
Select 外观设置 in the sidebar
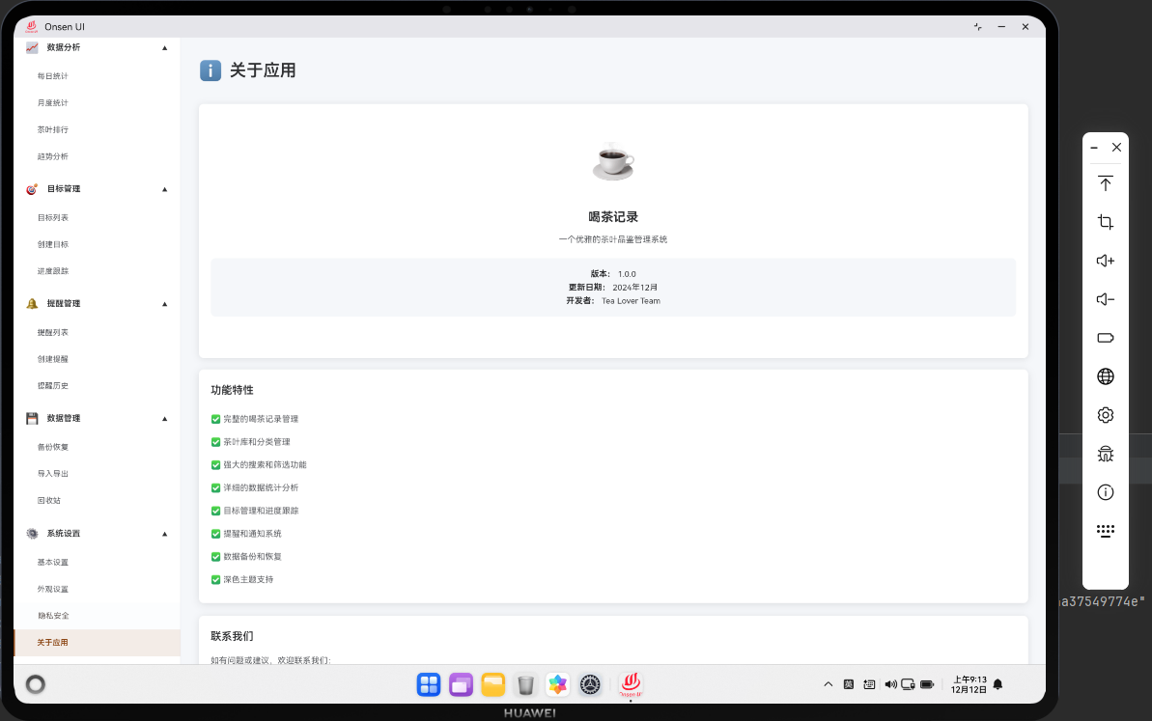(53, 589)
